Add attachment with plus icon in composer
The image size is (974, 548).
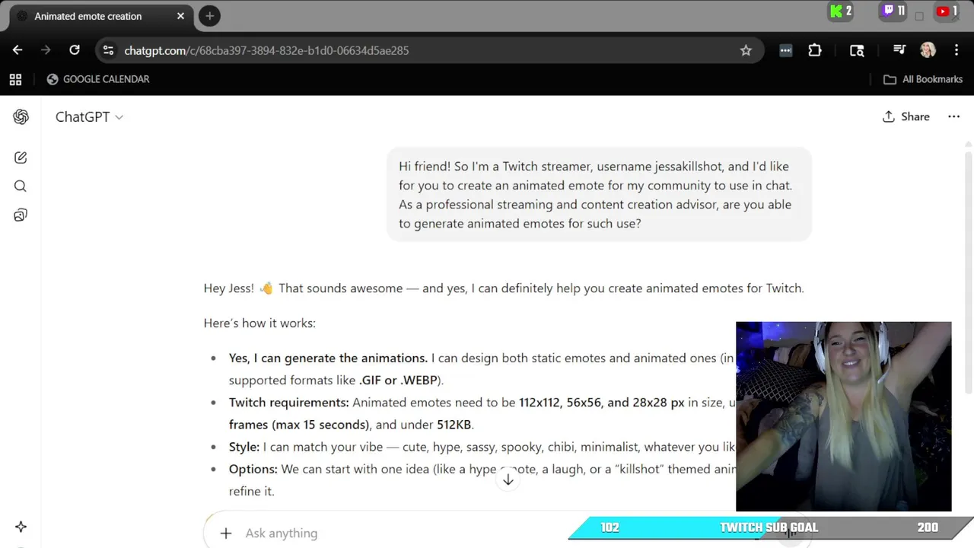coord(226,534)
